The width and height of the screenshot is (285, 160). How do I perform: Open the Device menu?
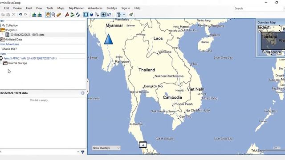click(17, 8)
